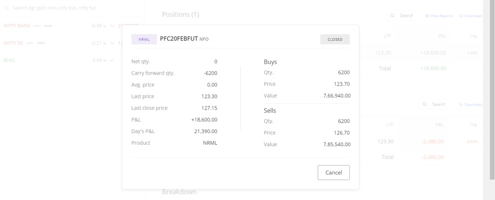This screenshot has height=200, width=495.
Task: Click the watchlist search magnifier icon
Action: click(7, 8)
